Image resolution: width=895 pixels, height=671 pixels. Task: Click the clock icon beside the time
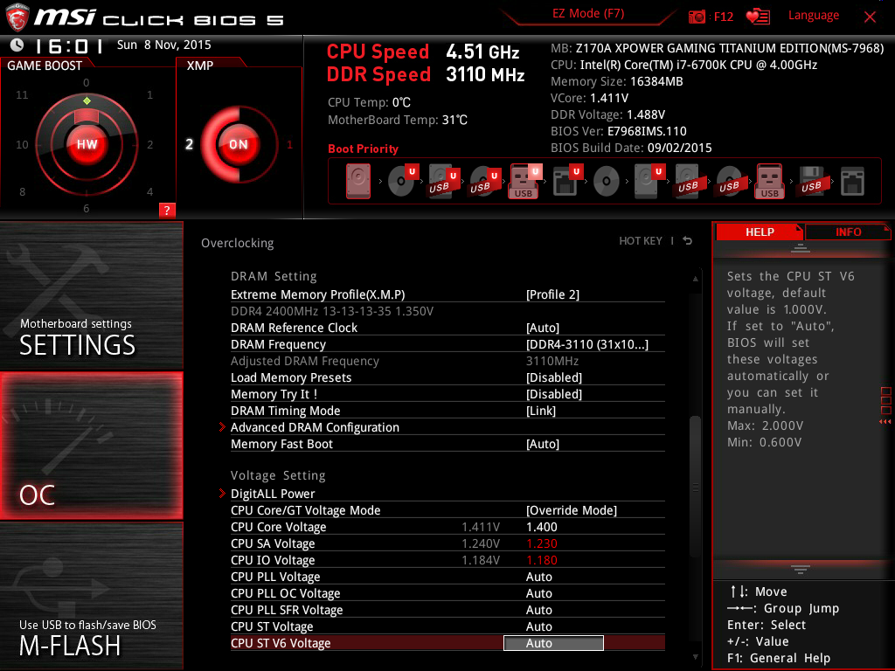(17, 45)
